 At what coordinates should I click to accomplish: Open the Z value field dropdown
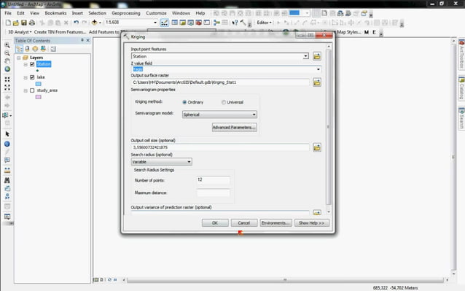pyautogui.click(x=319, y=69)
